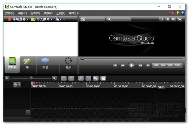Viewport: 189px width, 125px height.
Task: Click the Undo button on timeline toolbar
Action: point(64,78)
